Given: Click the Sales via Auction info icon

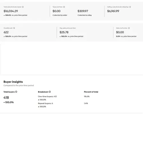Looking at the screenshot, I should point(129,28).
